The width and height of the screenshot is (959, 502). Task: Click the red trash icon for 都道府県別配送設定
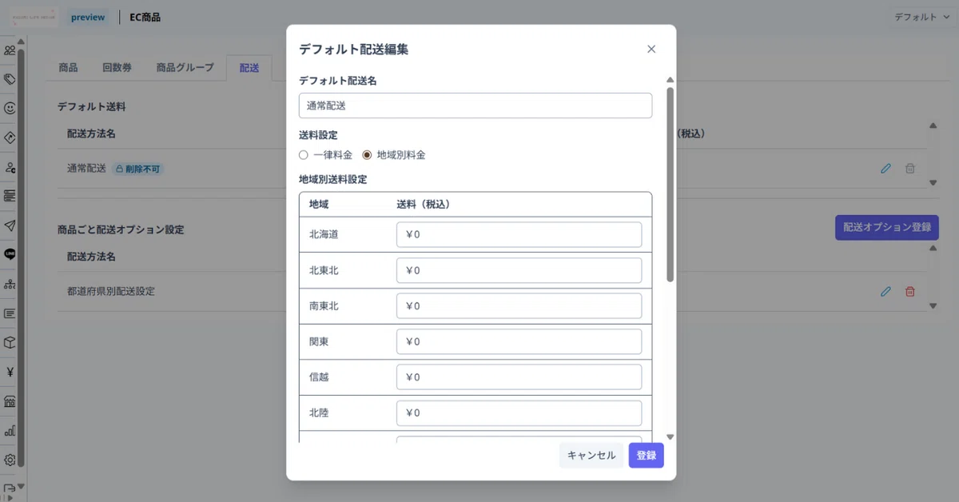pyautogui.click(x=909, y=292)
